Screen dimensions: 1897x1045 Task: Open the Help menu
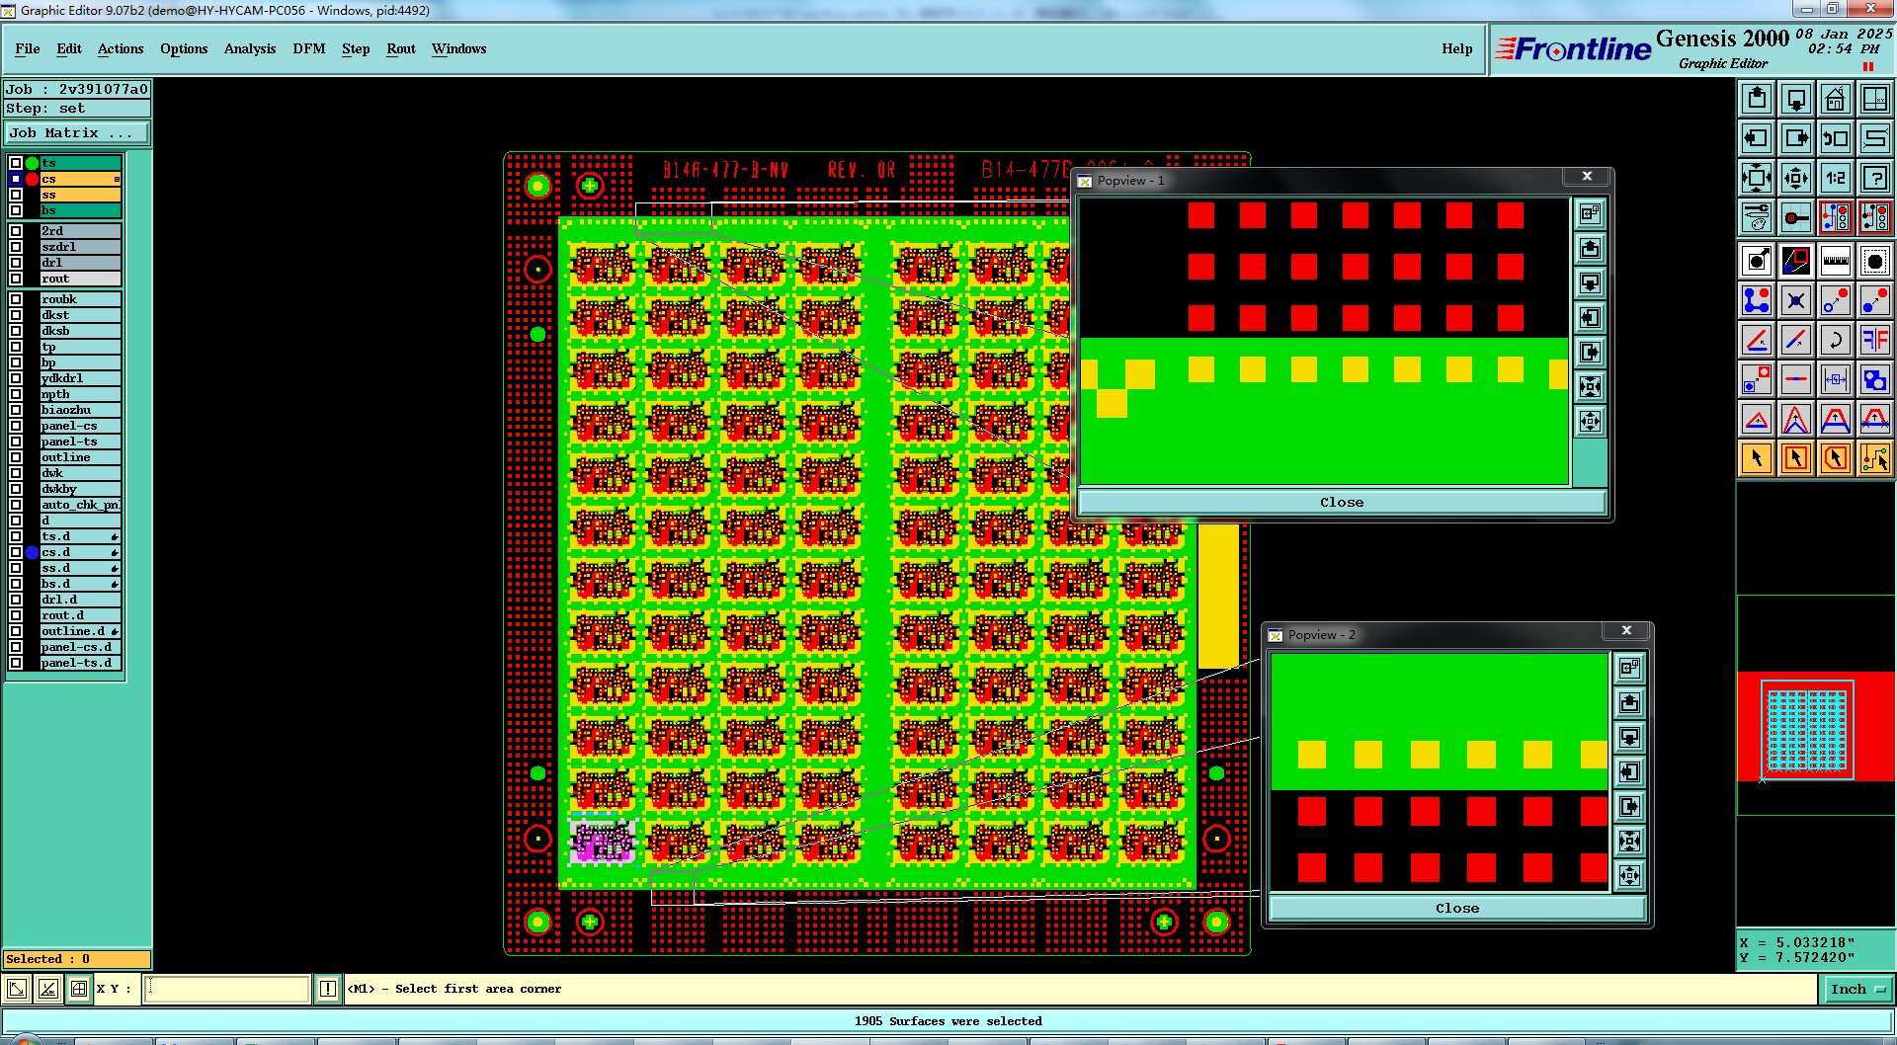point(1456,48)
